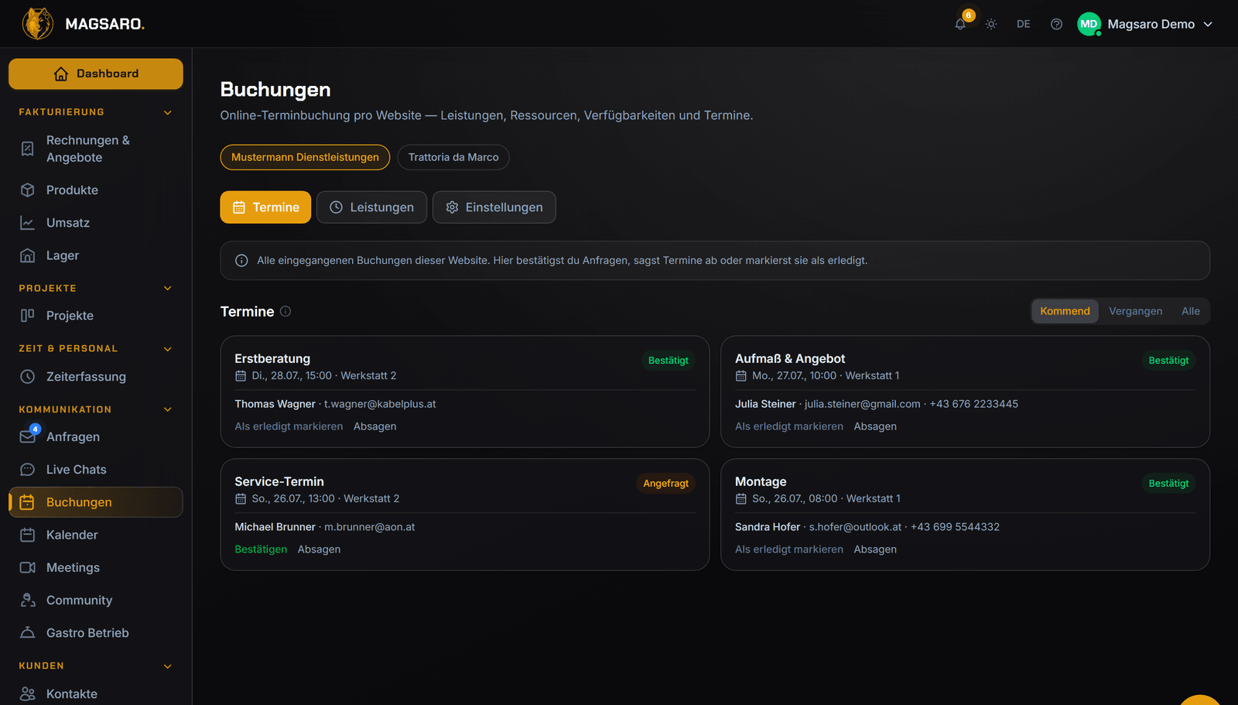
Task: Switch language via the DE button
Action: 1024,24
